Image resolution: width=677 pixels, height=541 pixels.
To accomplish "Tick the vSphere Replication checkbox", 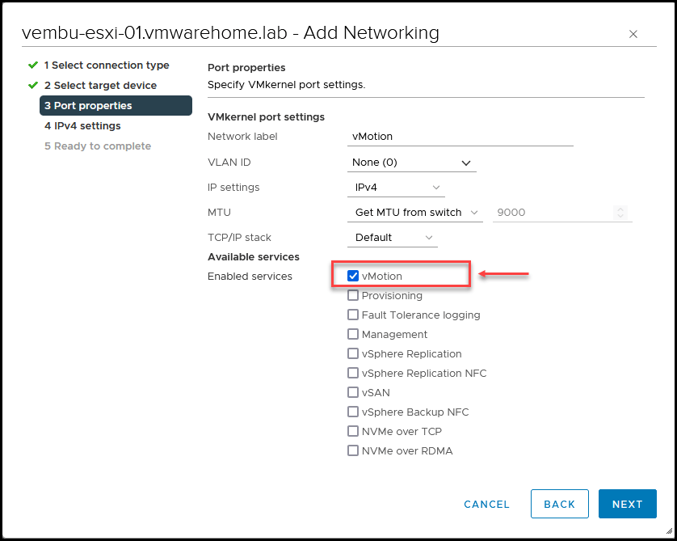I will [x=353, y=353].
